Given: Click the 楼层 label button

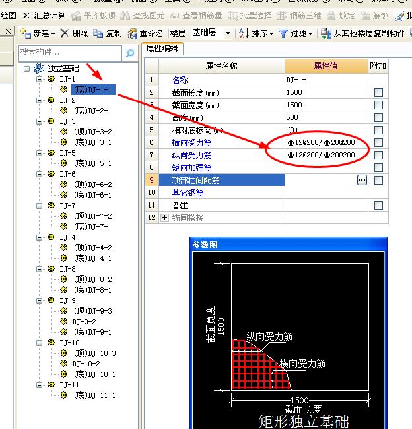Looking at the screenshot, I should (178, 34).
